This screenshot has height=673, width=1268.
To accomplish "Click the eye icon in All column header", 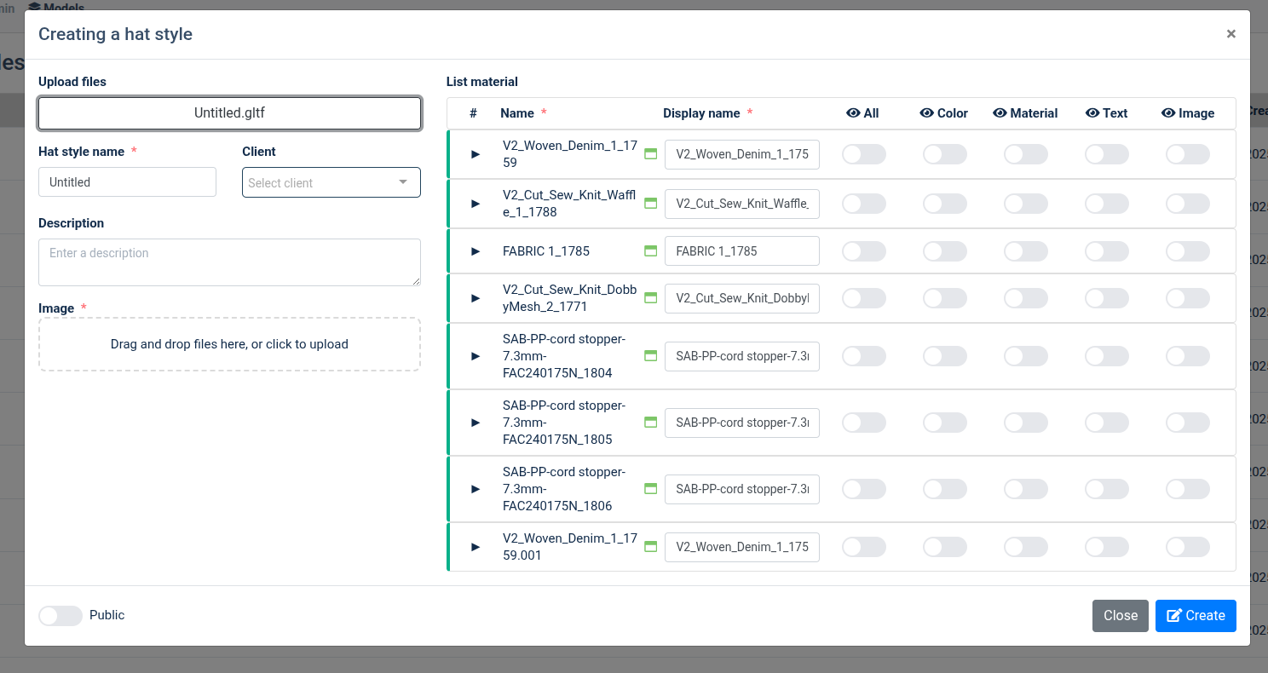I will pyautogui.click(x=852, y=113).
